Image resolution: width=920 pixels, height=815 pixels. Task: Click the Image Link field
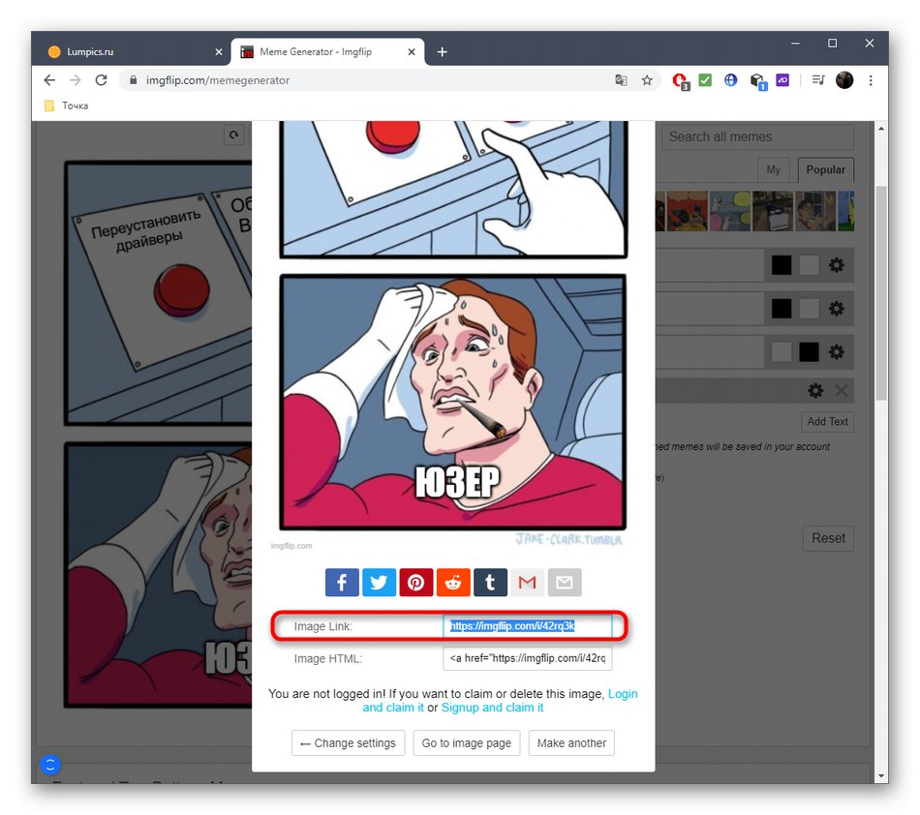tap(528, 626)
